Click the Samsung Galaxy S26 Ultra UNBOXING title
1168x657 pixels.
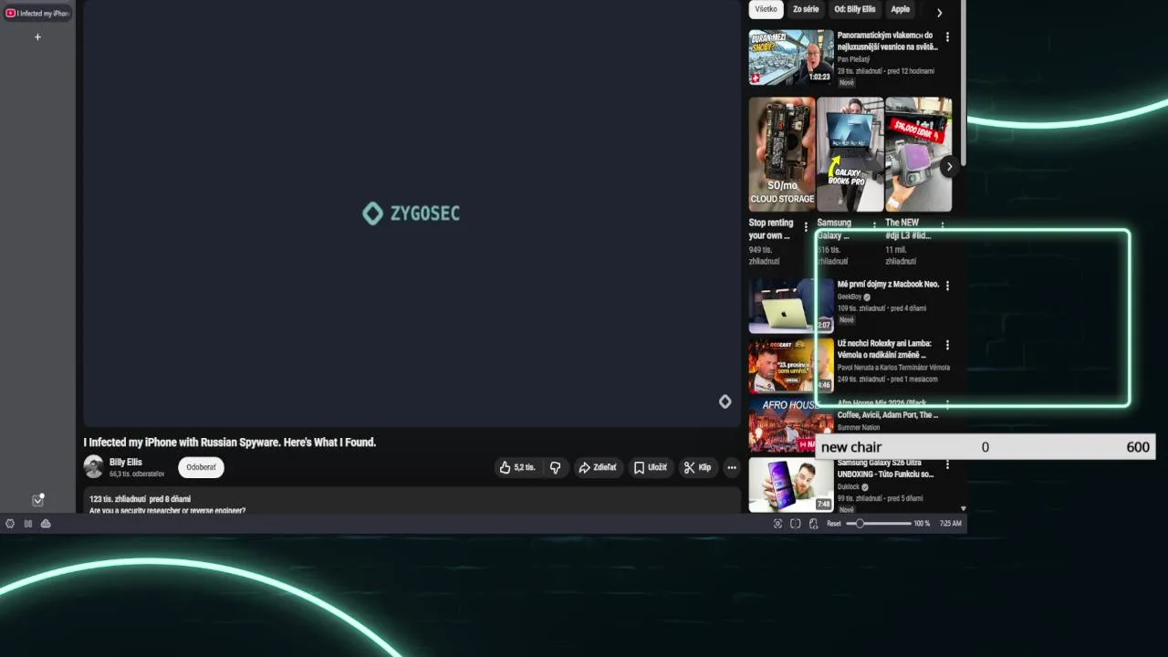click(x=885, y=469)
